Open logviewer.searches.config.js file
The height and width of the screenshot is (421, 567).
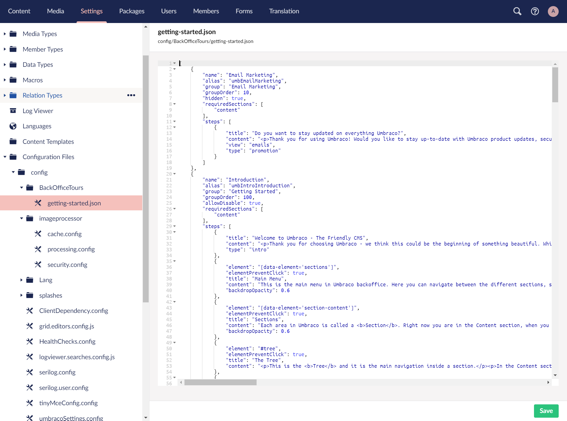click(77, 357)
